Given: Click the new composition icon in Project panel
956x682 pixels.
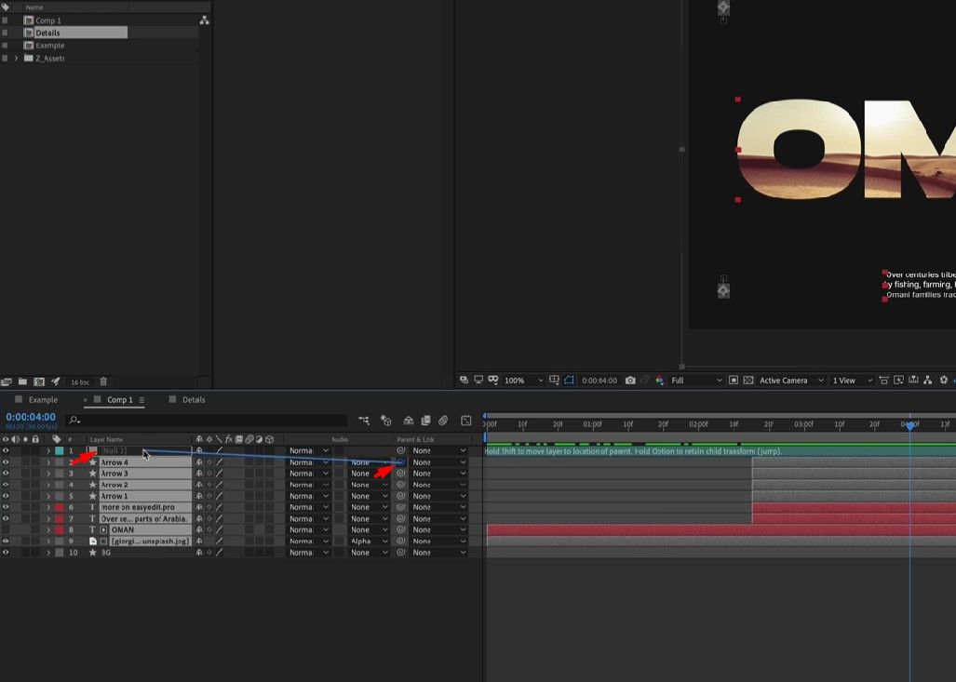Looking at the screenshot, I should tap(39, 381).
